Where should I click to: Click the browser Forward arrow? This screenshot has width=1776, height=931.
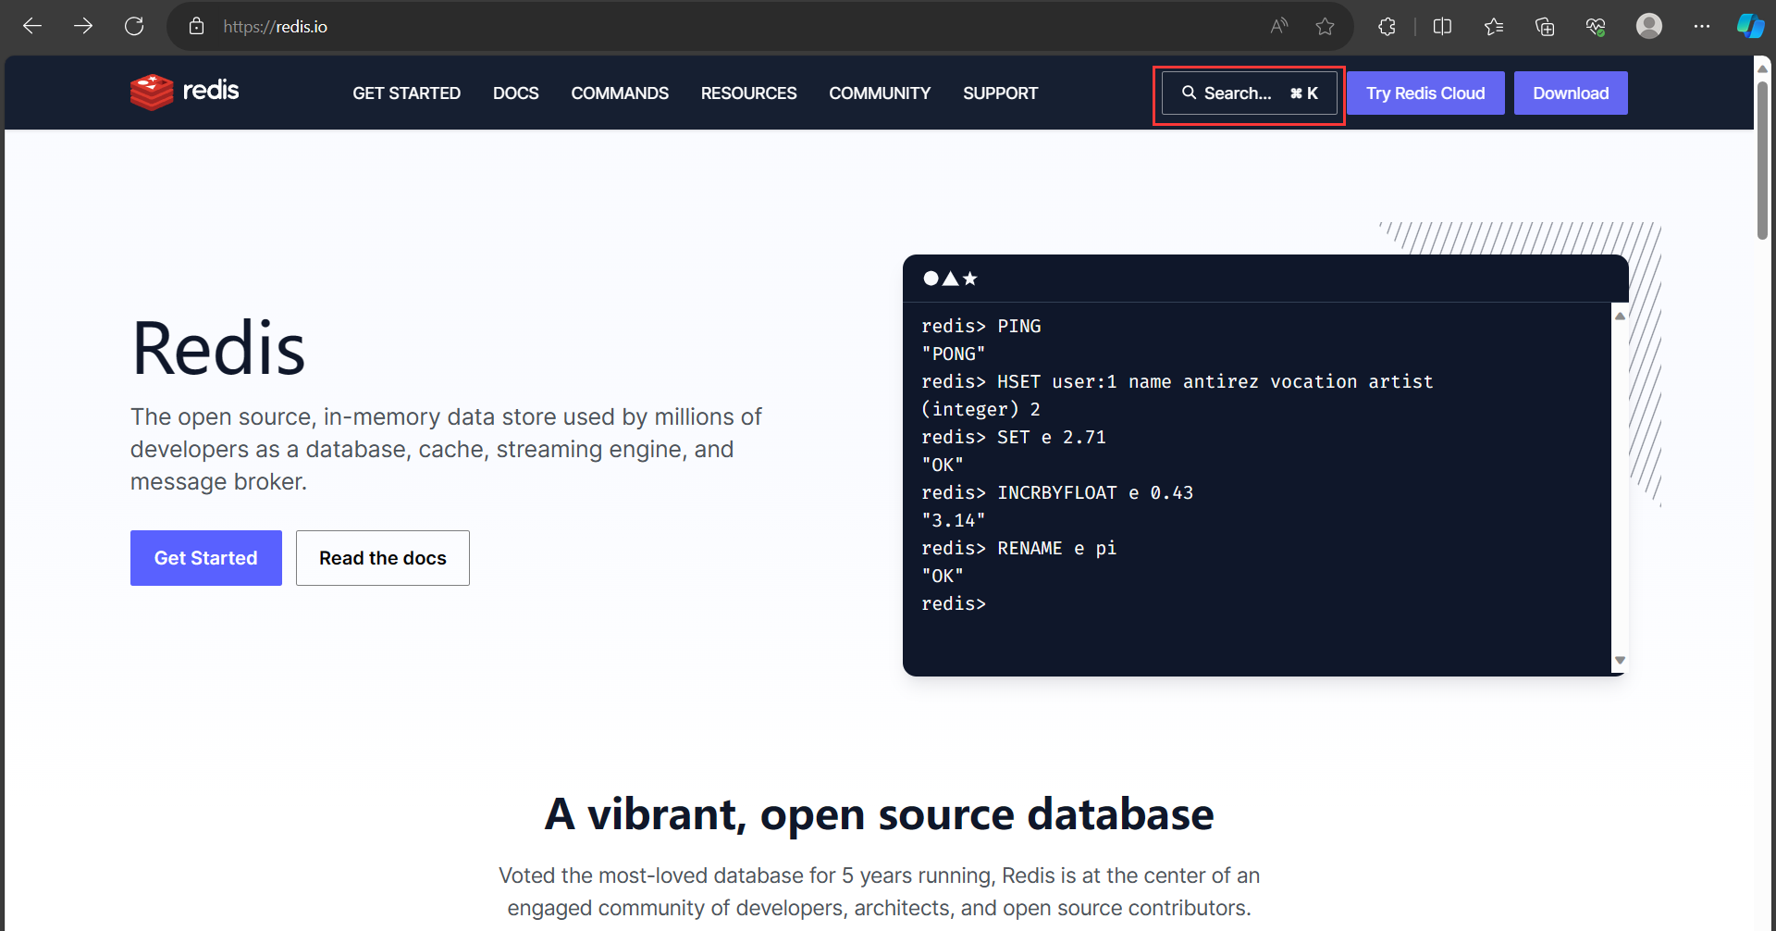[83, 26]
